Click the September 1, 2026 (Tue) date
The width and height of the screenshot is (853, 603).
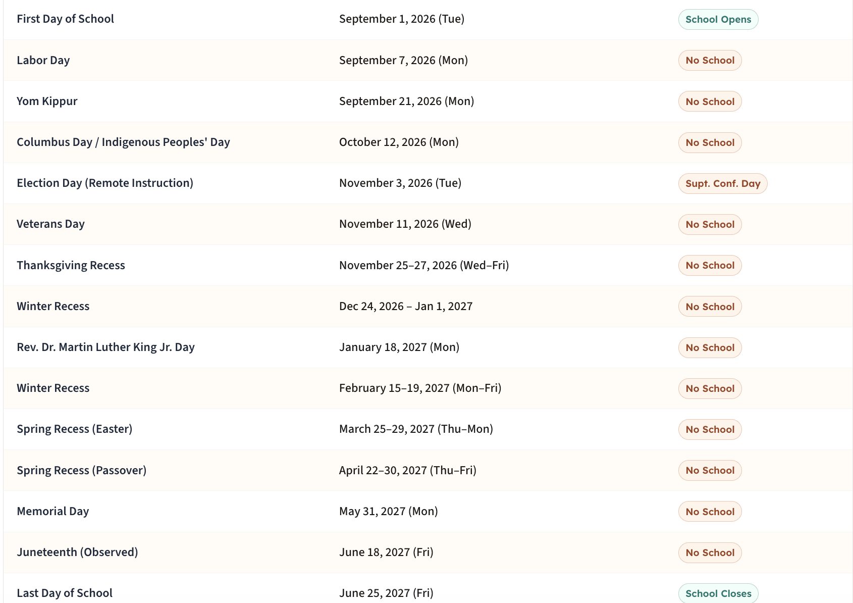pyautogui.click(x=401, y=19)
